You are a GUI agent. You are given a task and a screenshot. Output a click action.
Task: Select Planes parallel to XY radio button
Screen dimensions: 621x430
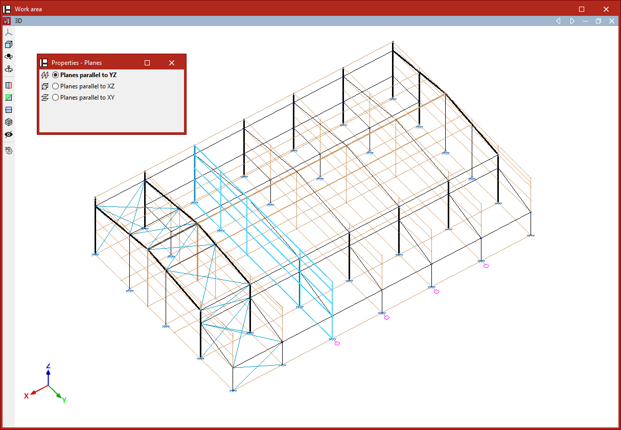pyautogui.click(x=55, y=98)
